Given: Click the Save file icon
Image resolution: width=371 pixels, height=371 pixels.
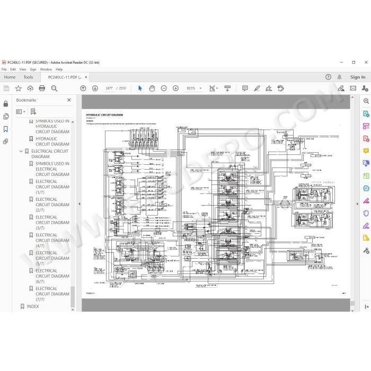Looking at the screenshot, I should pyautogui.click(x=6, y=89).
